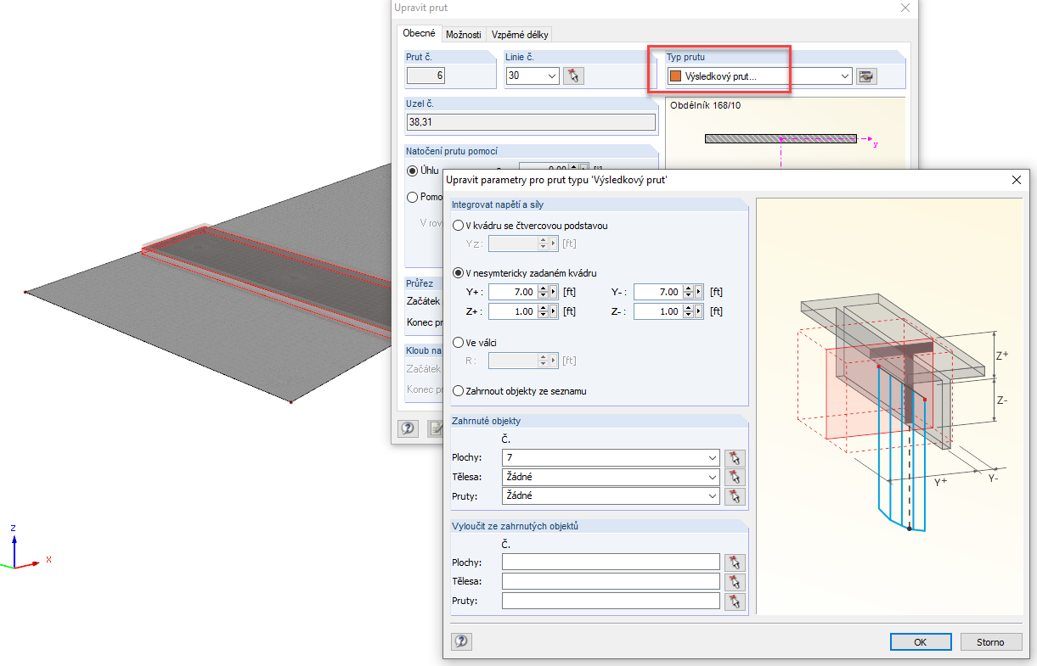Pick excluded Tělesa graphically
Viewport: 1037px width, 666px height.
[x=736, y=582]
